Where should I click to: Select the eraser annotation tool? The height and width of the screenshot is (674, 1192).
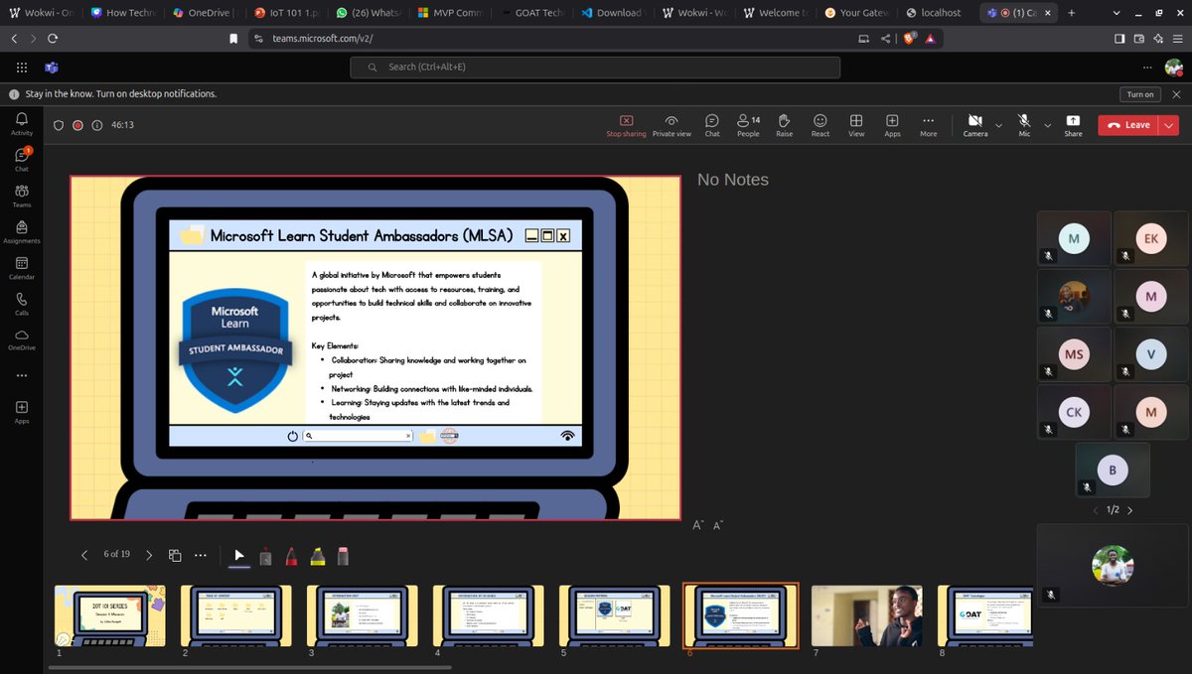[343, 556]
